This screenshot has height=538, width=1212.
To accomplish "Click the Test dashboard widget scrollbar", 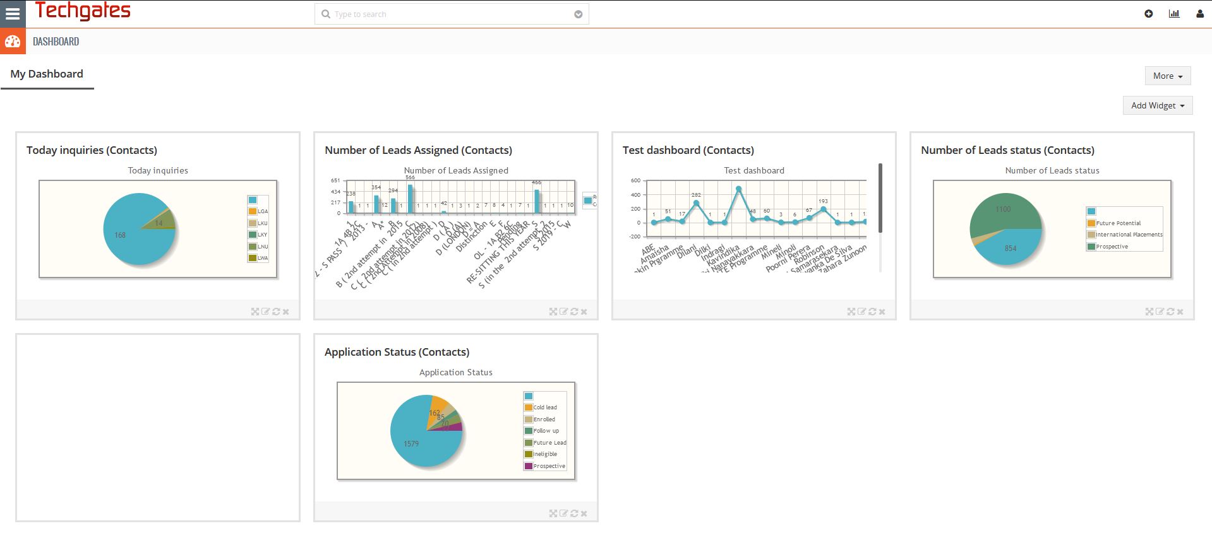I will coord(880,199).
